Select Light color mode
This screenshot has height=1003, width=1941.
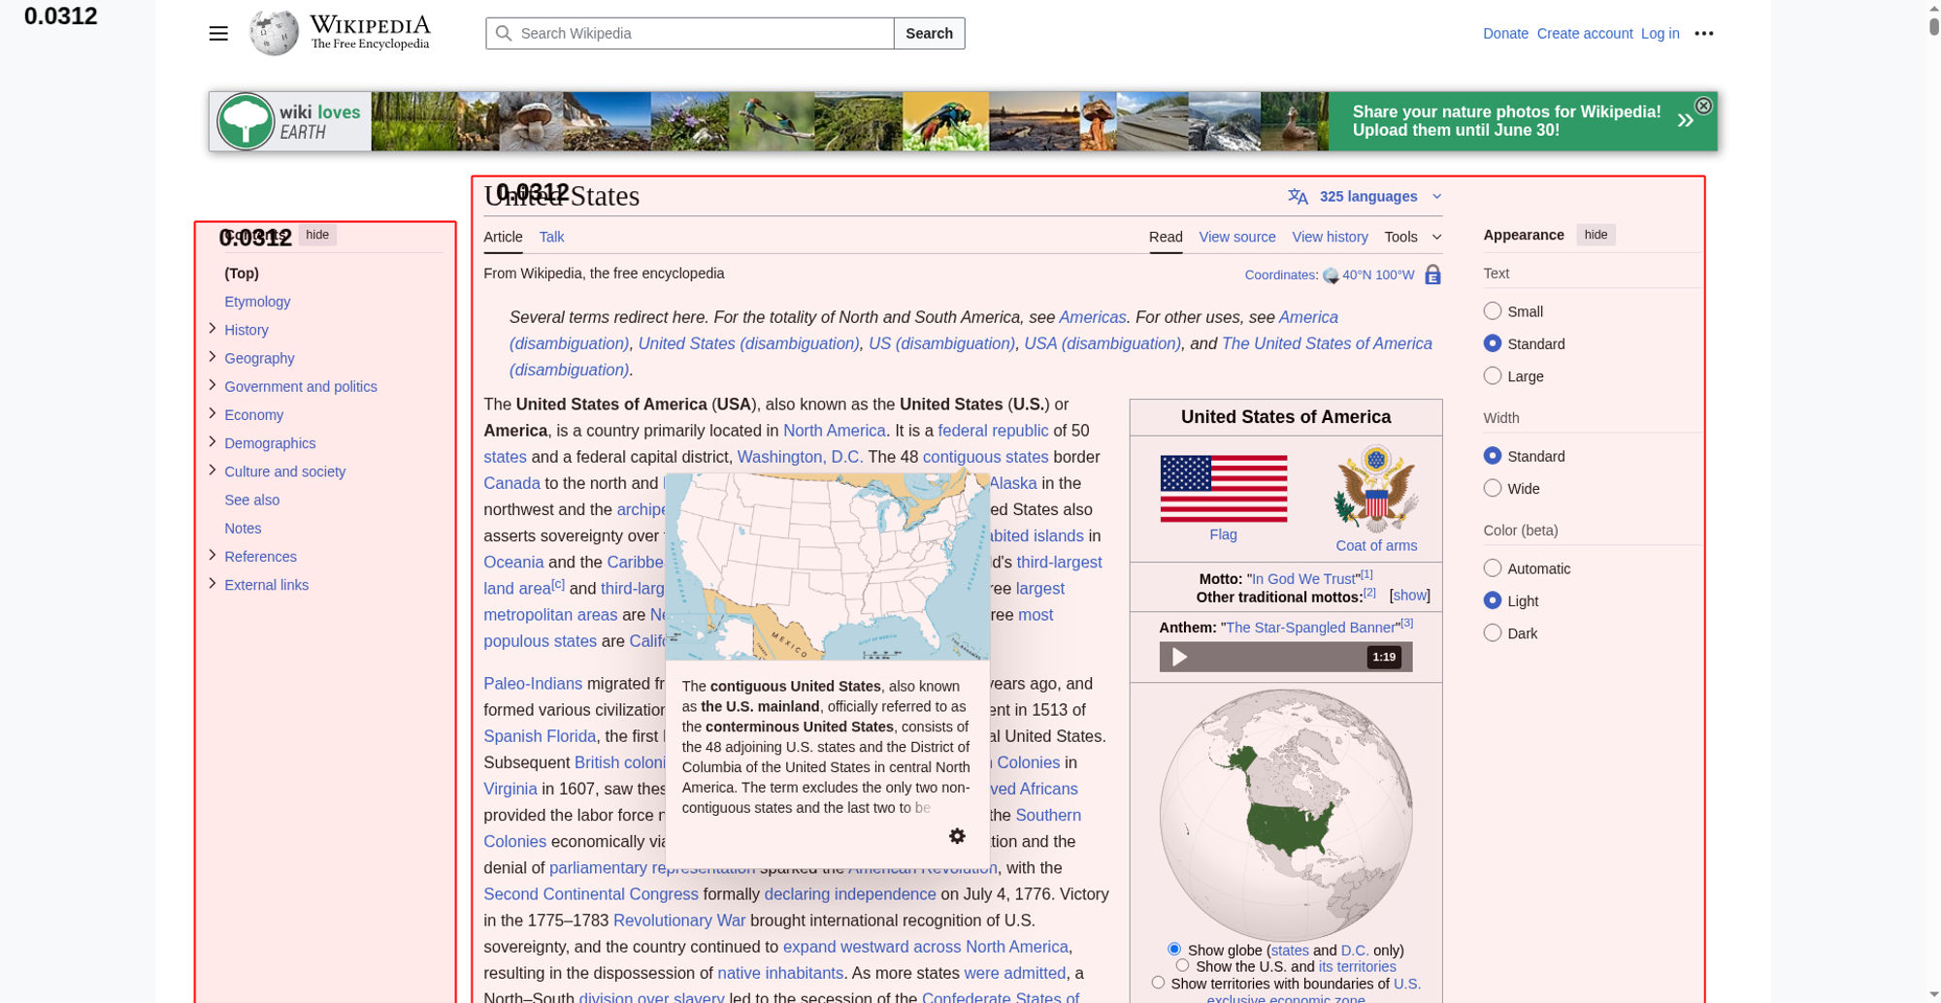[1493, 600]
